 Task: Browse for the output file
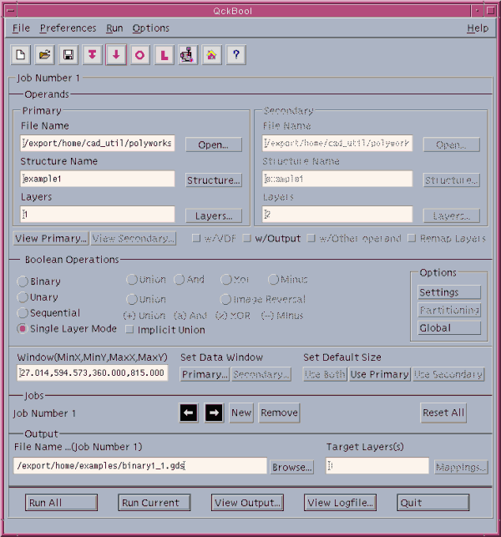[291, 467]
